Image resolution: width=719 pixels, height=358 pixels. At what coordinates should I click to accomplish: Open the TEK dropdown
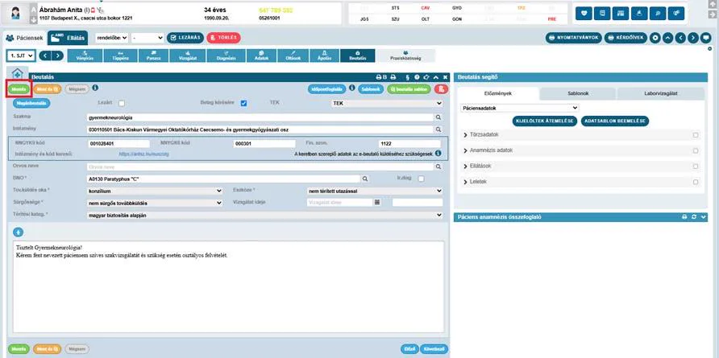387,104
